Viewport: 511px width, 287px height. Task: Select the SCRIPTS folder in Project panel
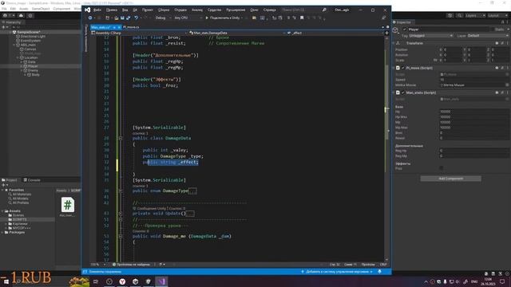click(19, 220)
